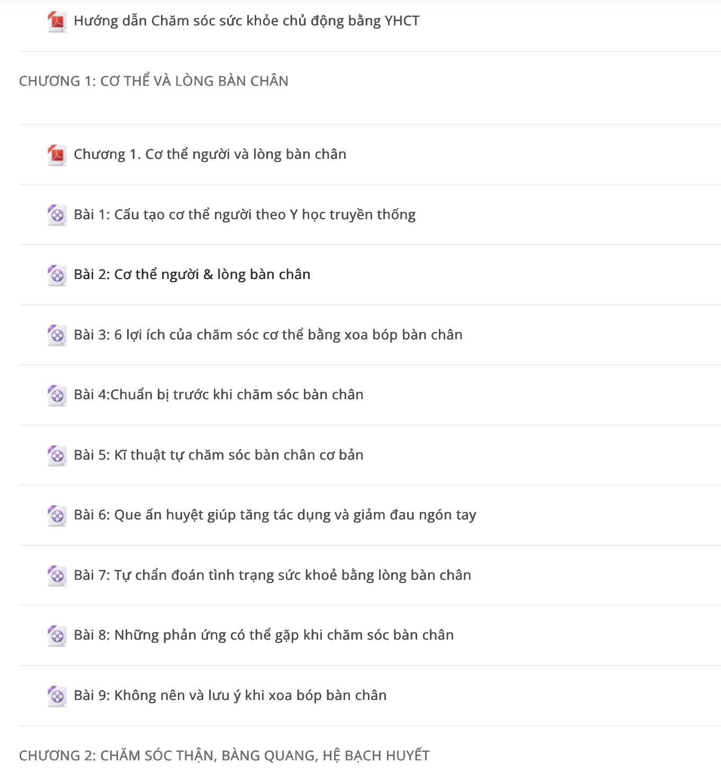The height and width of the screenshot is (772, 721).
Task: Click the PDF icon for Chương 1 document
Action: tap(57, 155)
